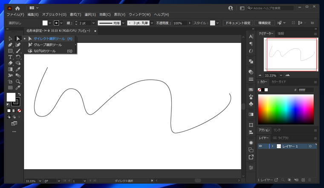324x188 pixels.
Task: Select the Gradient tool
Action: click(10, 69)
